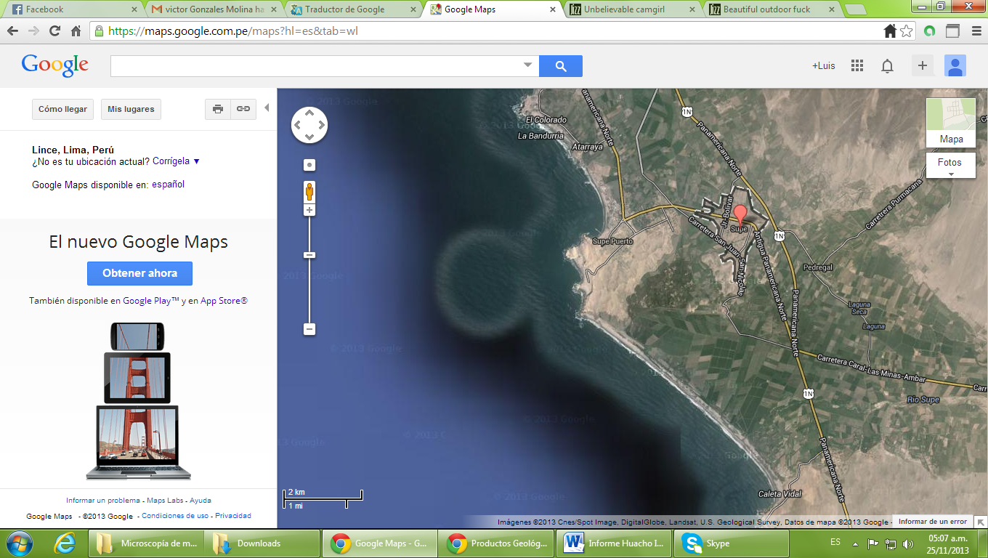Open the Maps Labs link
988x558 pixels.
tap(165, 501)
